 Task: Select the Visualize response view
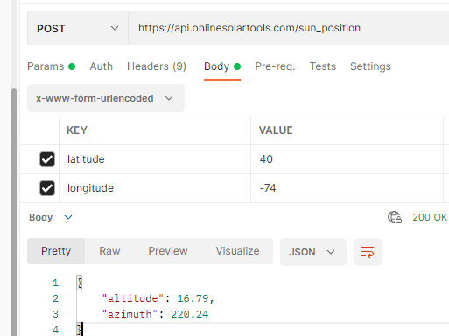[x=237, y=251]
